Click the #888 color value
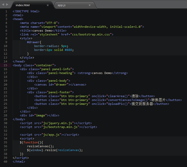 point(68,50)
